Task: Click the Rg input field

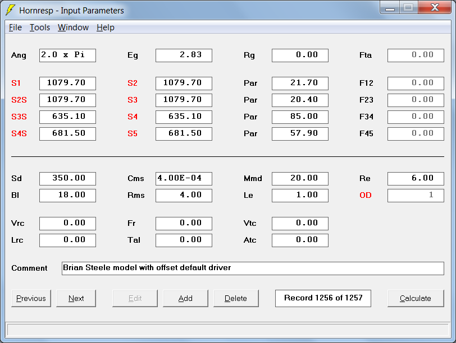Action: (x=300, y=55)
